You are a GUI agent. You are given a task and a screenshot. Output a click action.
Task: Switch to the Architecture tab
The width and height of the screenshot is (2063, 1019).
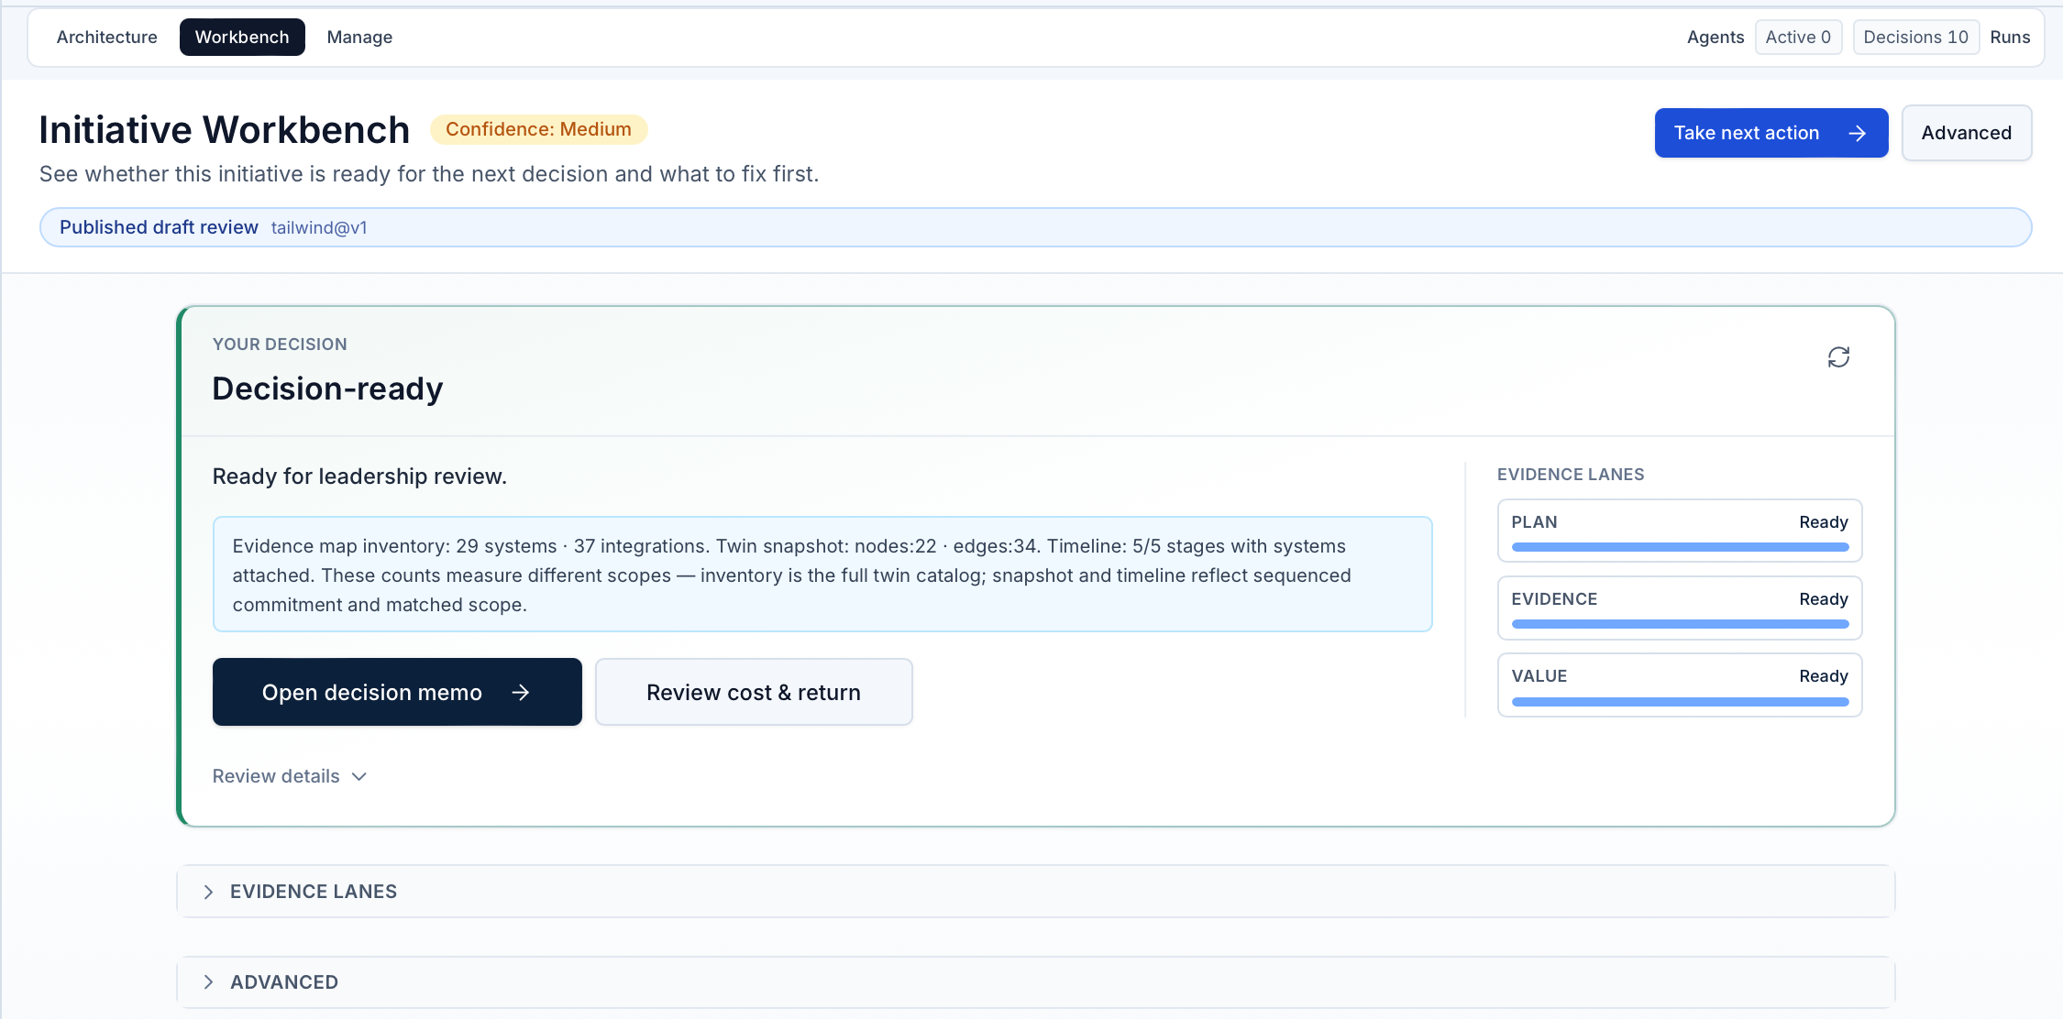(107, 38)
